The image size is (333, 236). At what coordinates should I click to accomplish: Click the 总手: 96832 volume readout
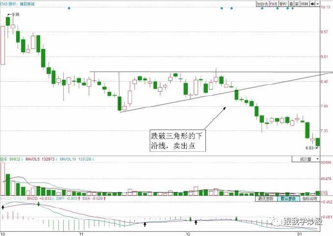pos(11,159)
